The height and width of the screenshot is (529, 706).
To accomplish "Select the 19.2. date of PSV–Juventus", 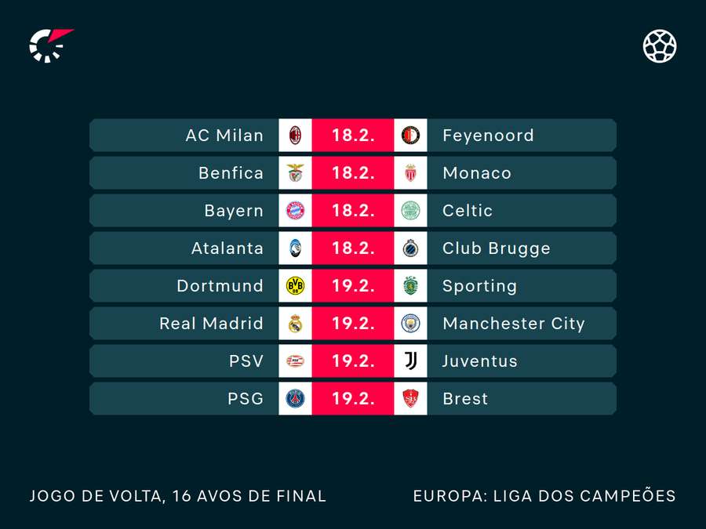I will point(353,361).
